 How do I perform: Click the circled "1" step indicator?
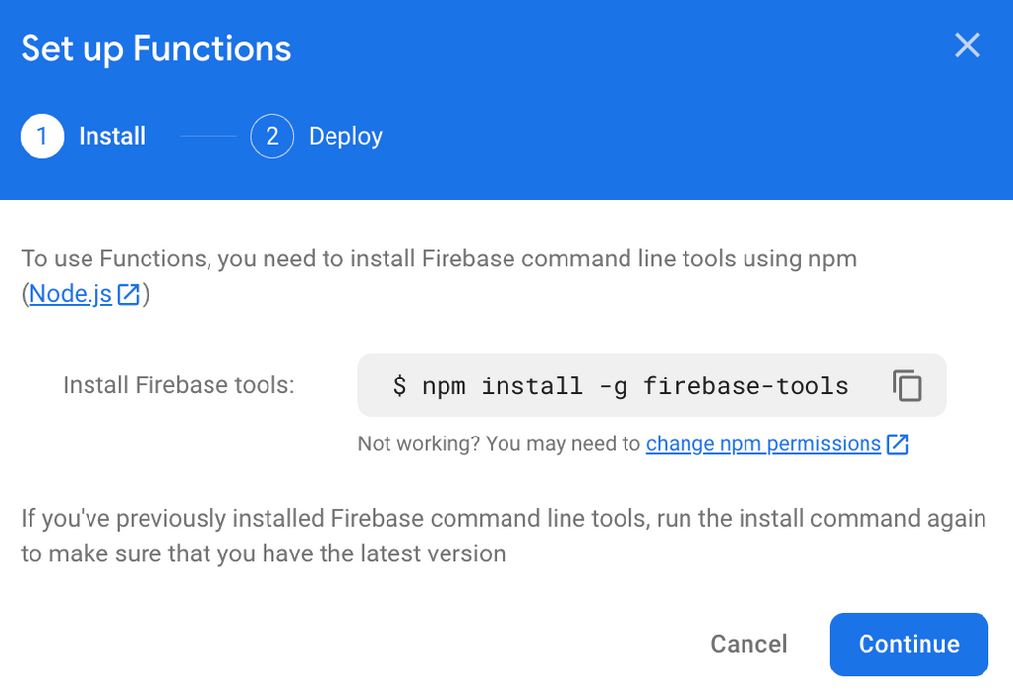[40, 136]
